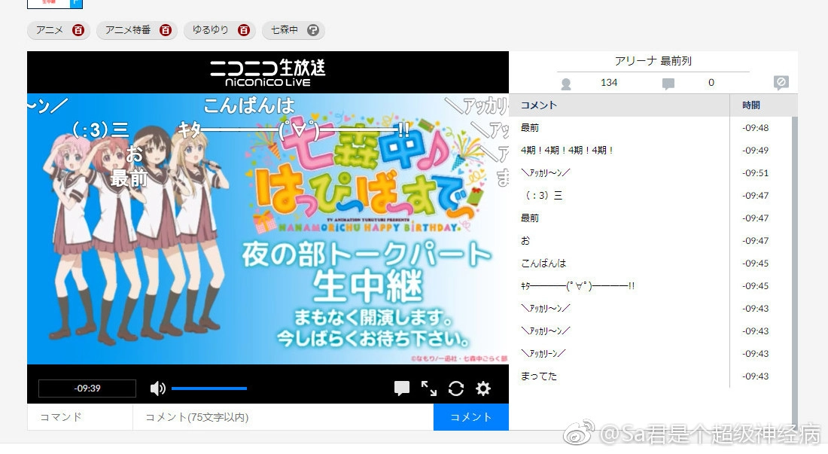Click the comment count bubble icon

click(668, 84)
